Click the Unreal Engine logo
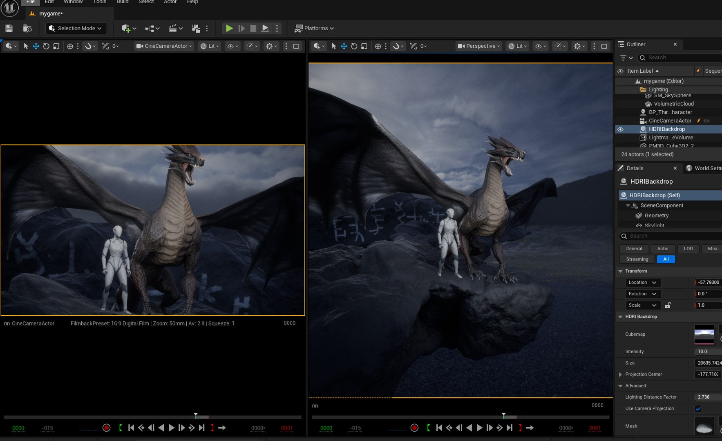This screenshot has width=722, height=441. [x=9, y=8]
